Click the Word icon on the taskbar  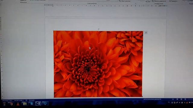tap(38, 103)
